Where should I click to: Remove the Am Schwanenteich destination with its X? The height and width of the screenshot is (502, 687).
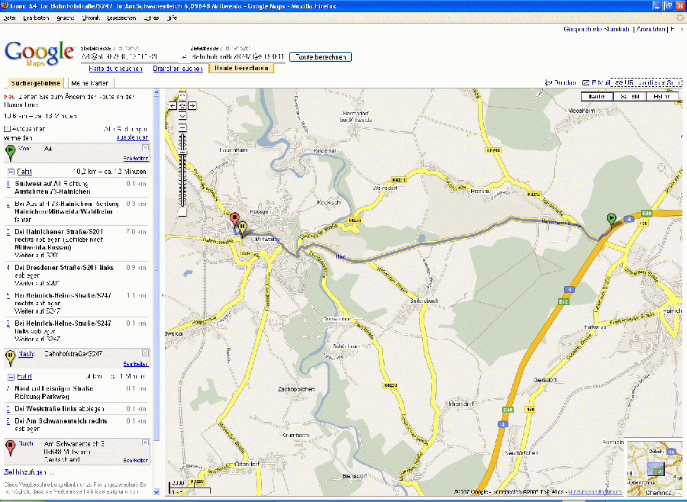point(145,442)
